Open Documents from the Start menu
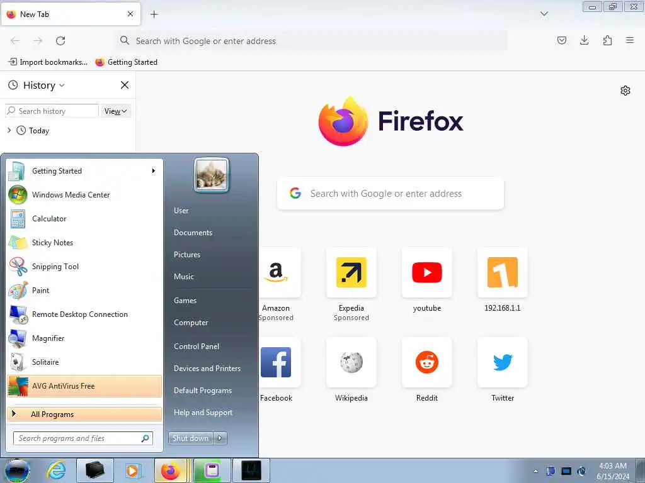645x483 pixels. point(193,233)
